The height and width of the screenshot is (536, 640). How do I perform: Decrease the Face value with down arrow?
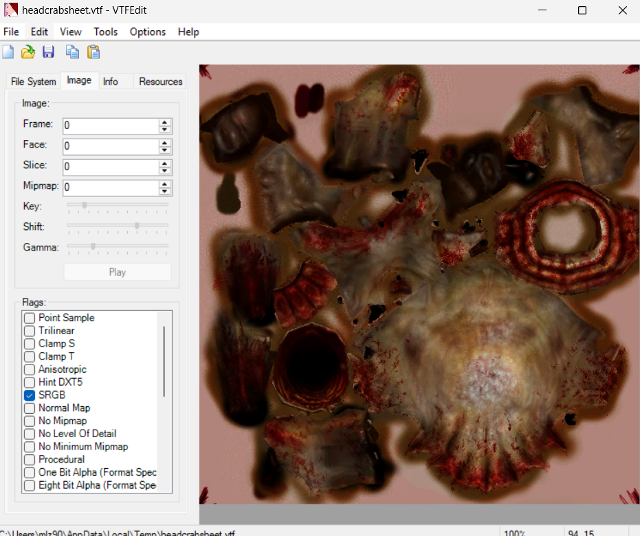click(x=164, y=150)
